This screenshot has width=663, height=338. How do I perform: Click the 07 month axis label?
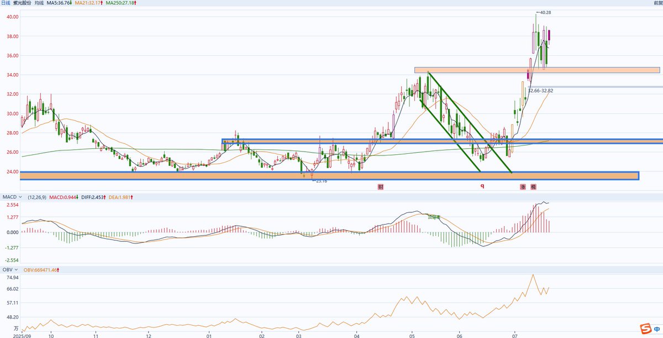tap(515, 335)
